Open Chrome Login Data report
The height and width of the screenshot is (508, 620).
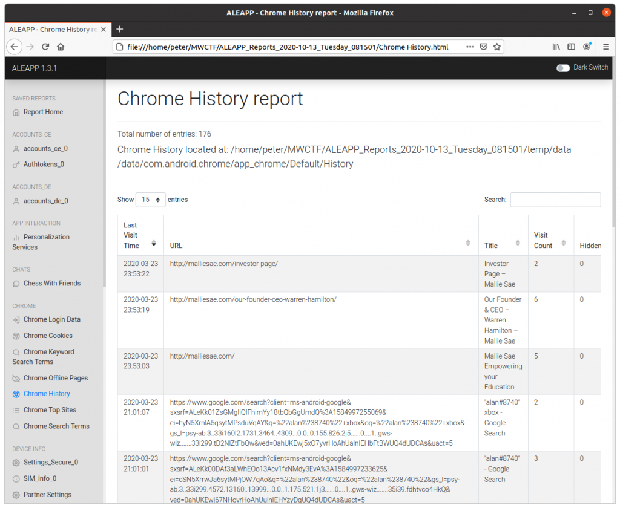pyautogui.click(x=52, y=319)
